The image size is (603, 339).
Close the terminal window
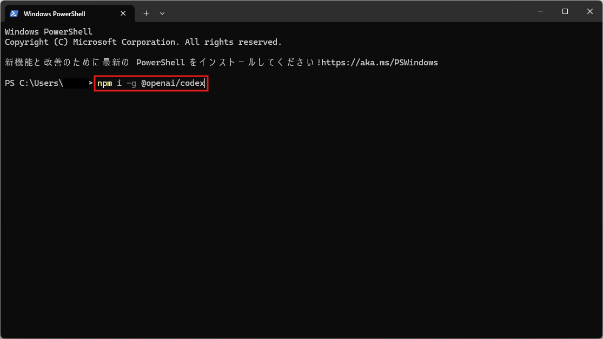(589, 11)
